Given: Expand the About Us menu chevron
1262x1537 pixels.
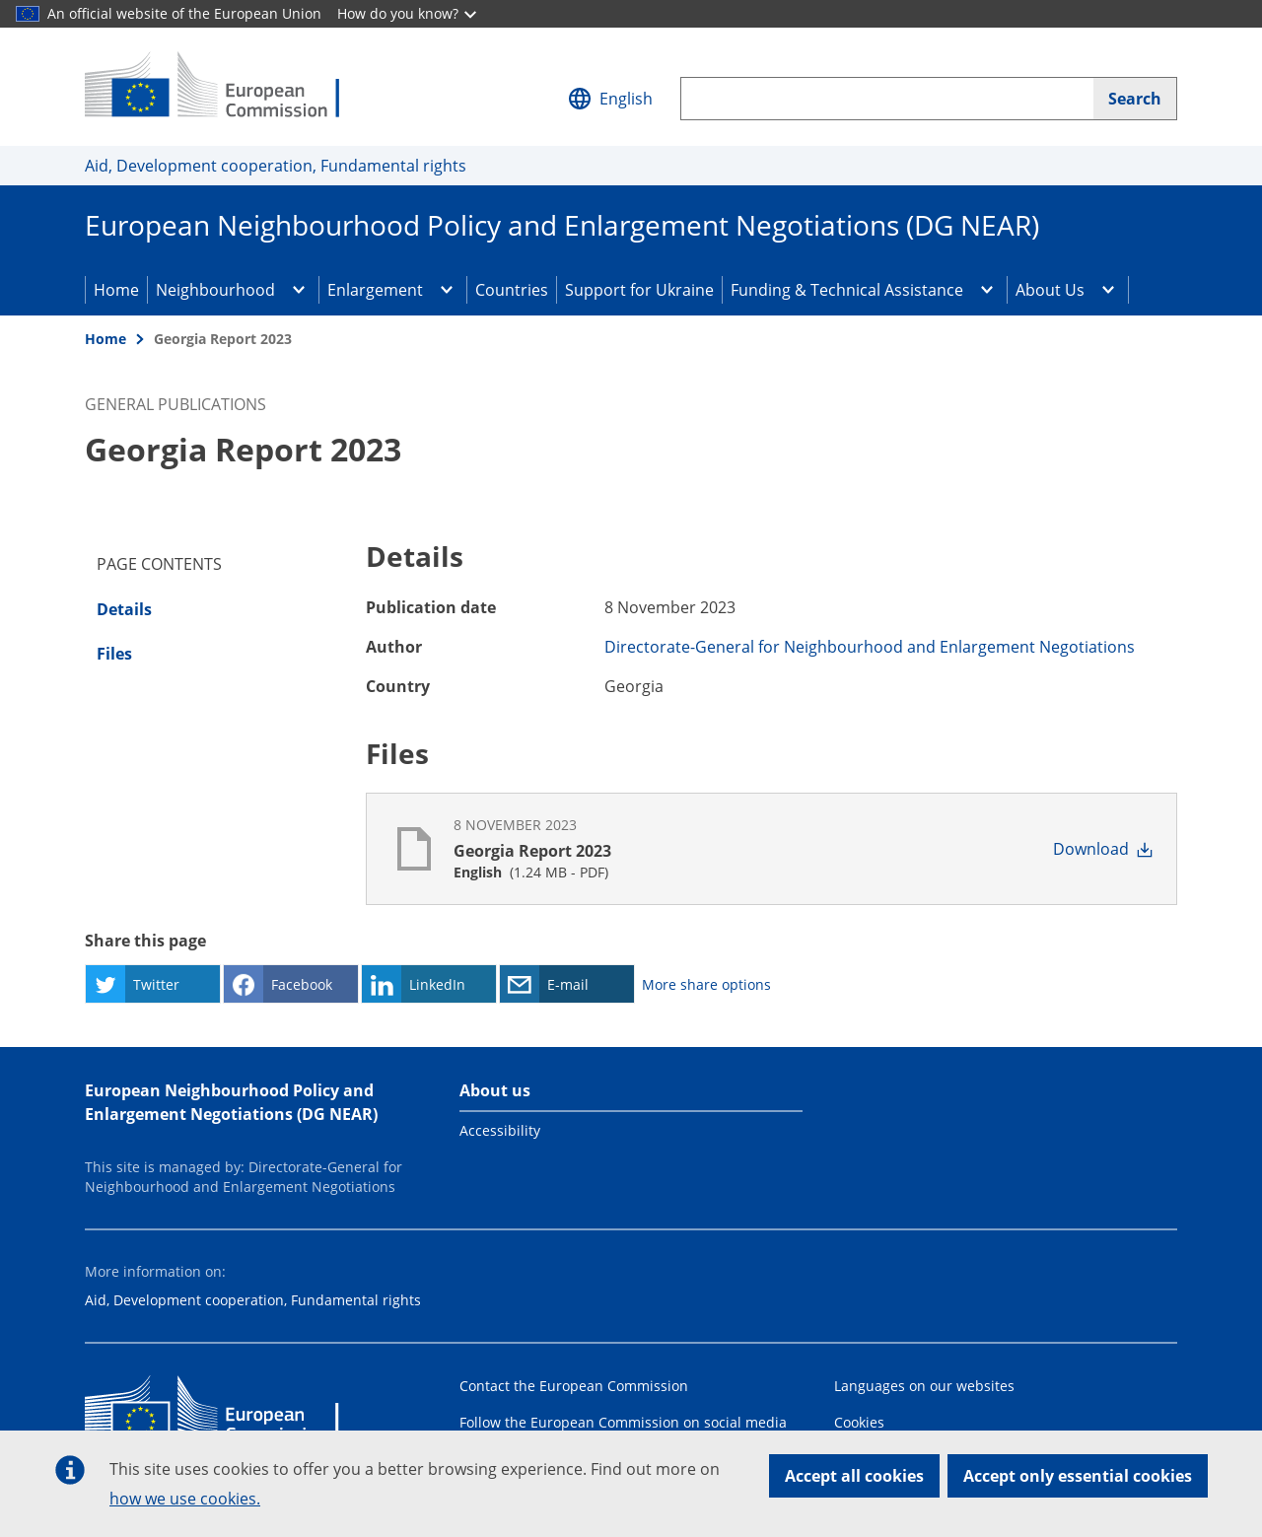Looking at the screenshot, I should (x=1108, y=290).
